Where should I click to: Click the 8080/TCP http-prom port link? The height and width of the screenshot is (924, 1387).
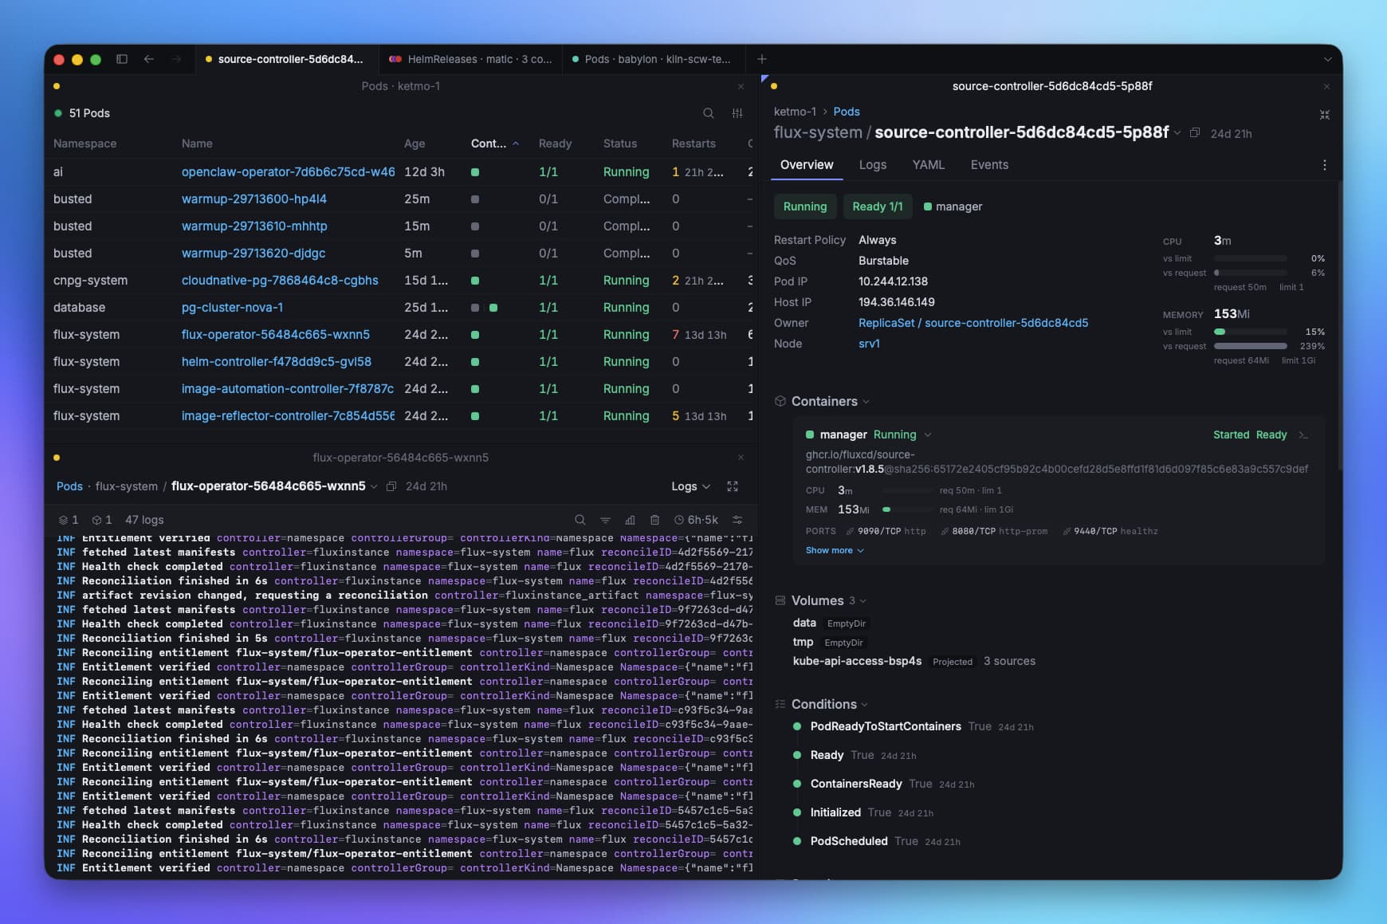994,531
